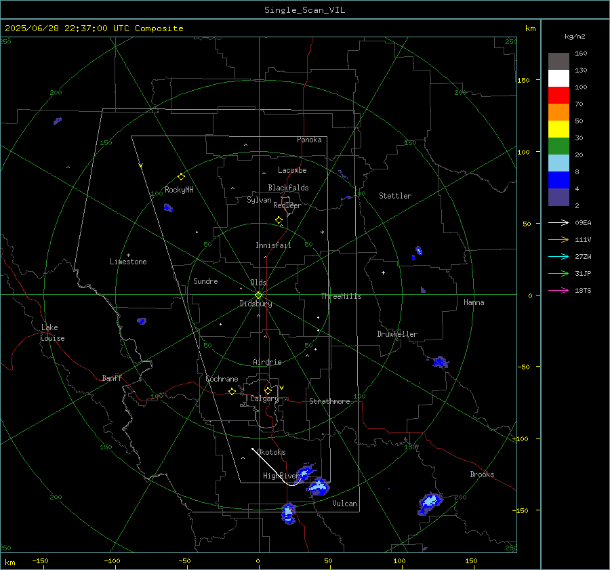The width and height of the screenshot is (610, 570).
Task: Click the cyan 27ZW arrow in the legend
Action: [558, 256]
